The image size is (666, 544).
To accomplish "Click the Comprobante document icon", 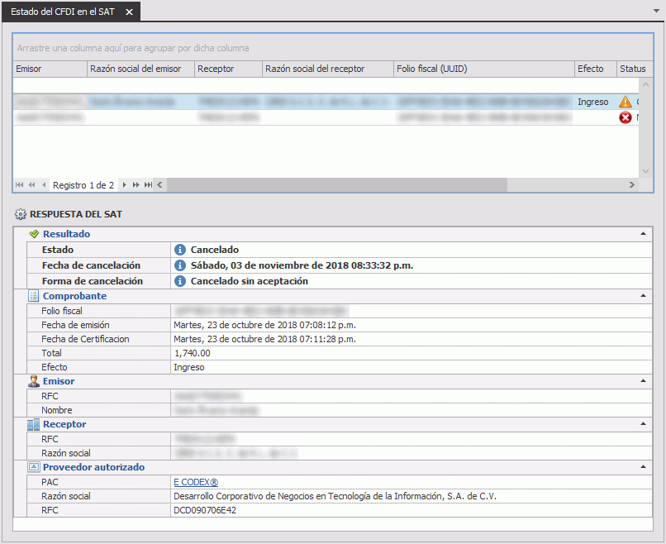I will pyautogui.click(x=33, y=296).
